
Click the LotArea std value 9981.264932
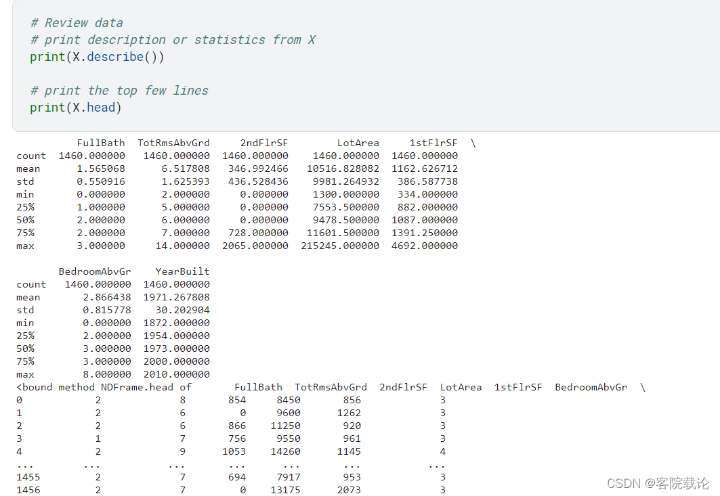tap(346, 182)
